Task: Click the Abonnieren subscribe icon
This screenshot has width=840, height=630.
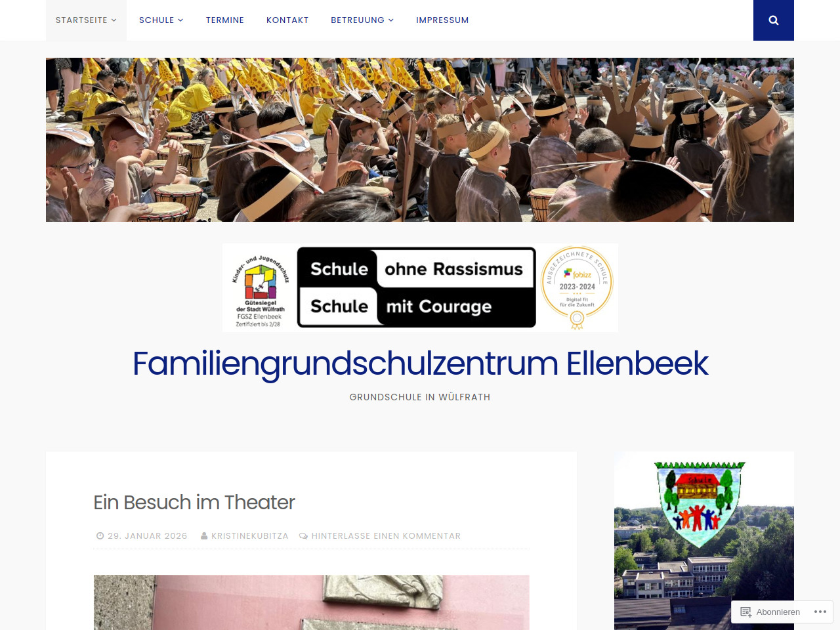Action: pyautogui.click(x=746, y=612)
